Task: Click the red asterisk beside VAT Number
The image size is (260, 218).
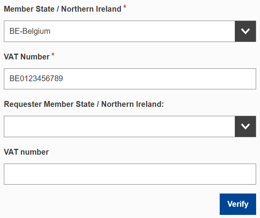Action: (53, 55)
